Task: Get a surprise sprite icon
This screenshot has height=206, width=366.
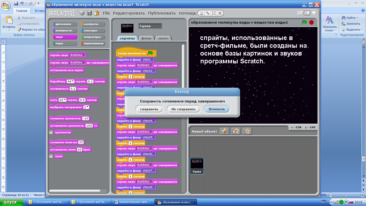Action: (247, 131)
